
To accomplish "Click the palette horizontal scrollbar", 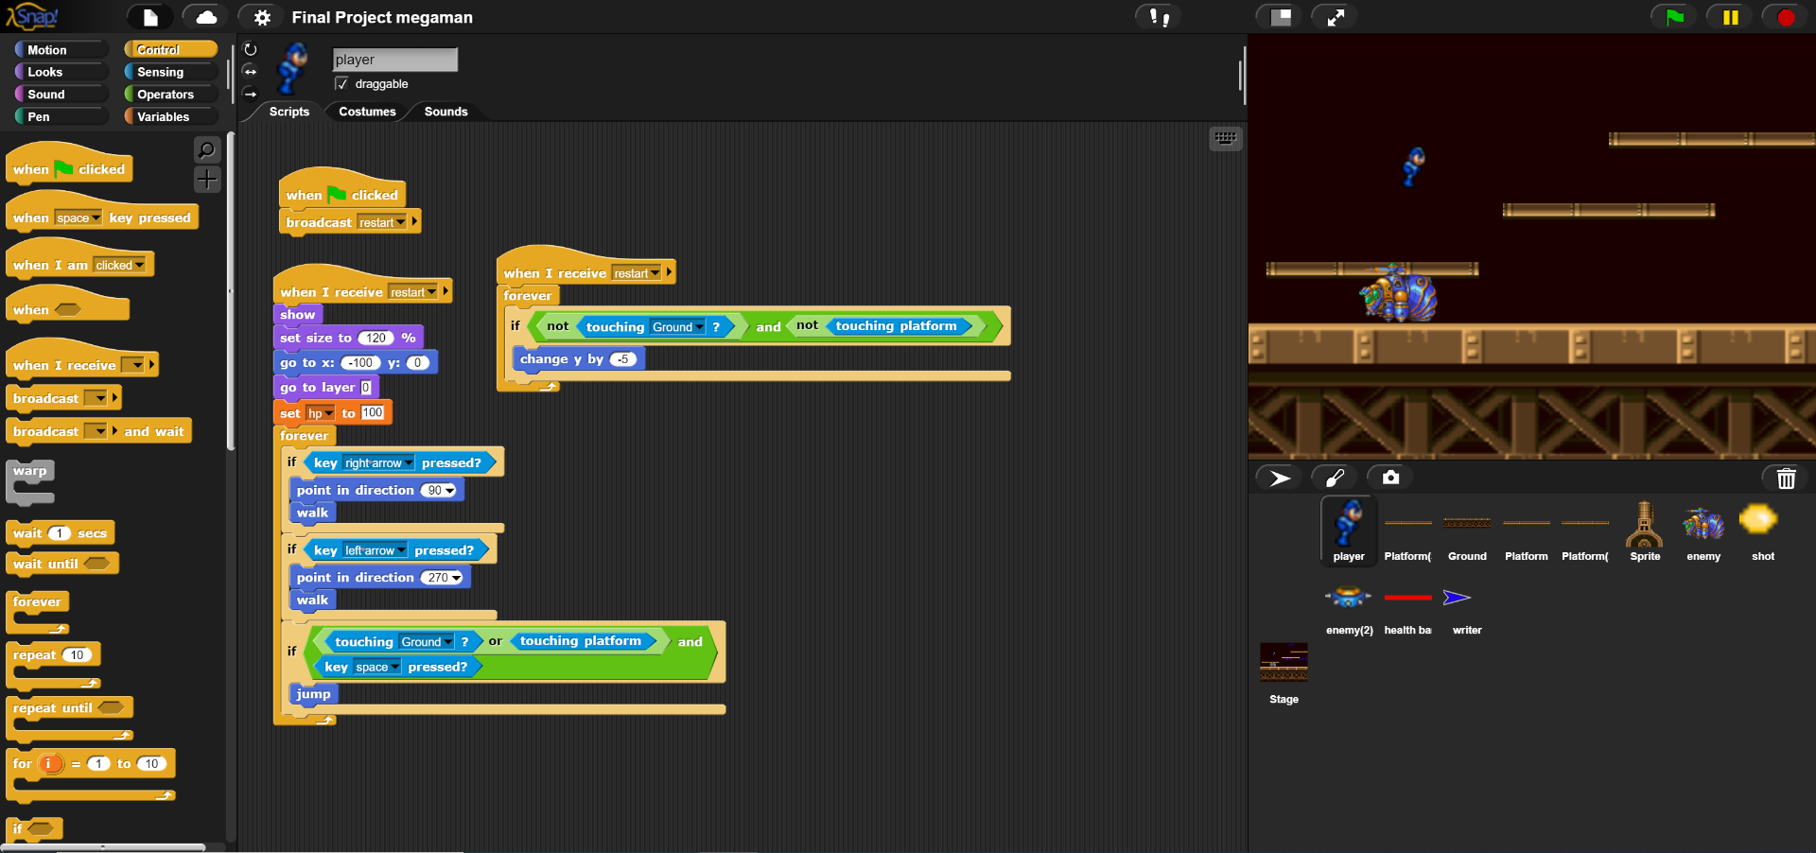I will coord(104,847).
